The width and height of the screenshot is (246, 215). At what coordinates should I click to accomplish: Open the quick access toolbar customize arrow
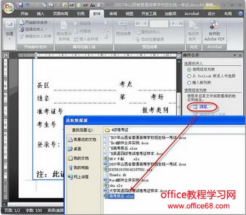click(x=108, y=5)
